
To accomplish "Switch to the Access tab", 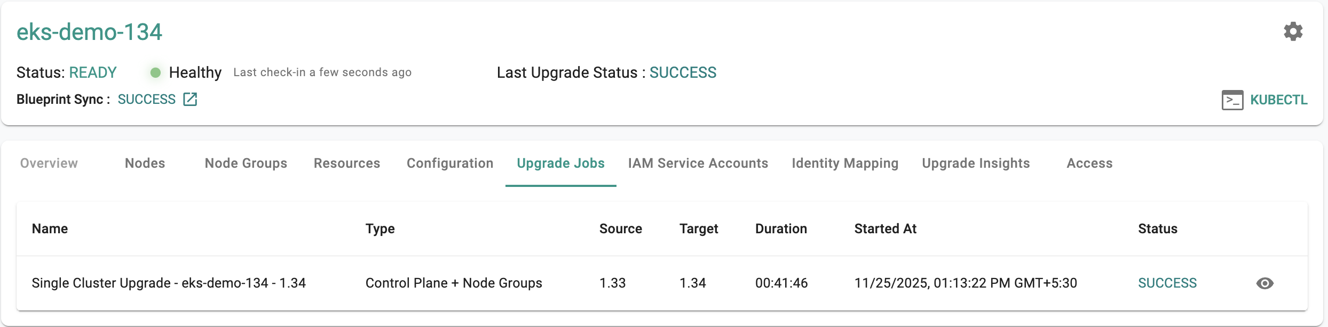I will 1089,163.
